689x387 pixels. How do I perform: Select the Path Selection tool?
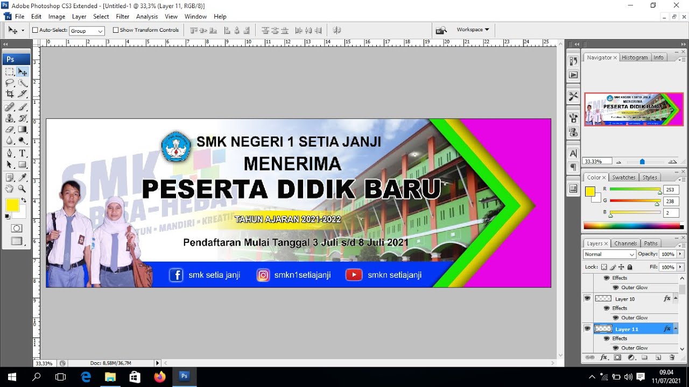point(10,165)
